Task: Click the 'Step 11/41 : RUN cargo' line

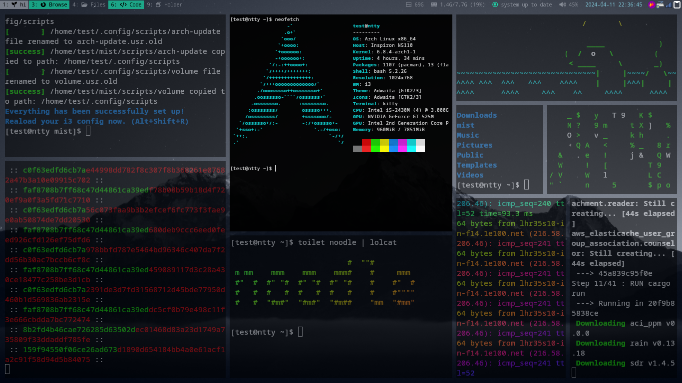Action: (x=621, y=283)
